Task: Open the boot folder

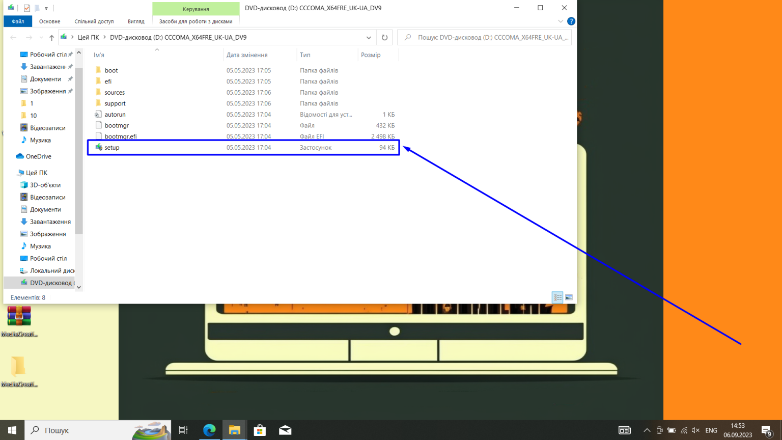Action: (111, 70)
